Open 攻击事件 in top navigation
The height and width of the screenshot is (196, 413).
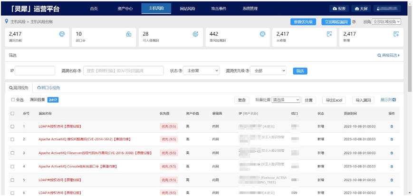click(219, 9)
